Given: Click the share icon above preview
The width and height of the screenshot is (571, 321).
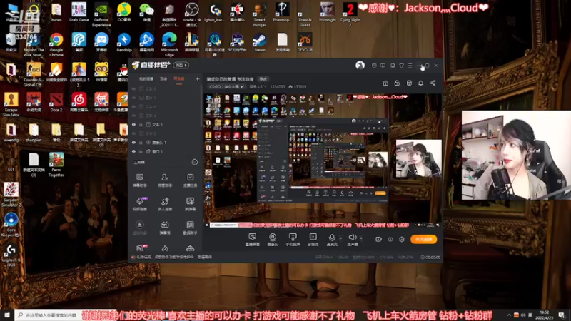Looking at the screenshot, I should [x=433, y=83].
